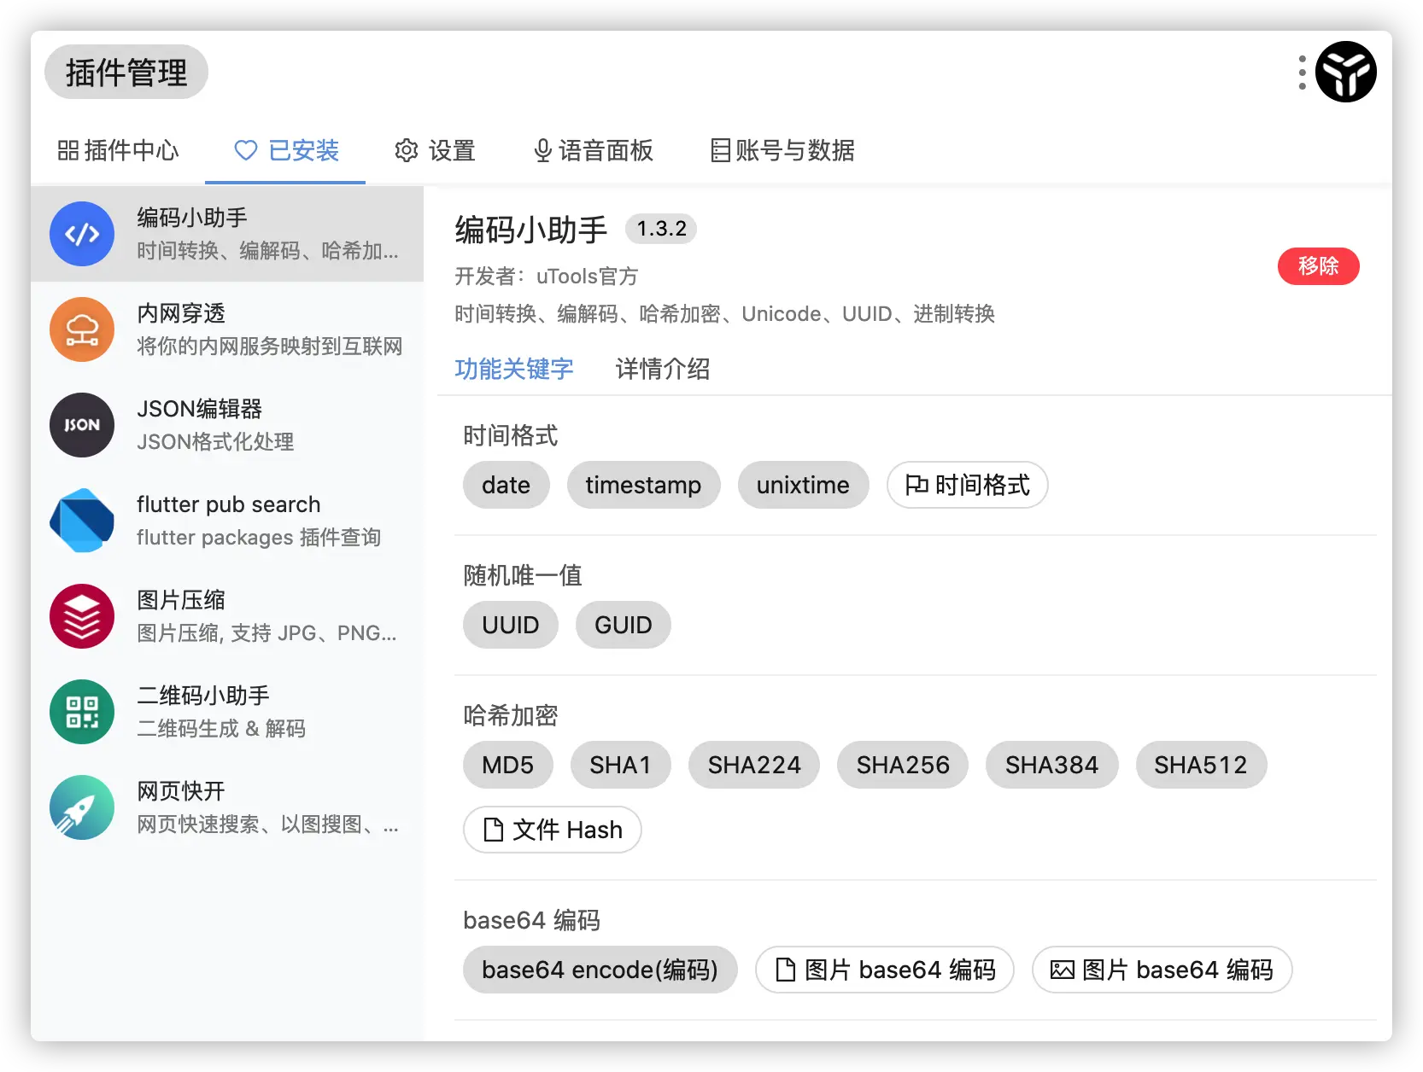Click the file-icon 图片 base64 编码 tag

click(x=884, y=970)
